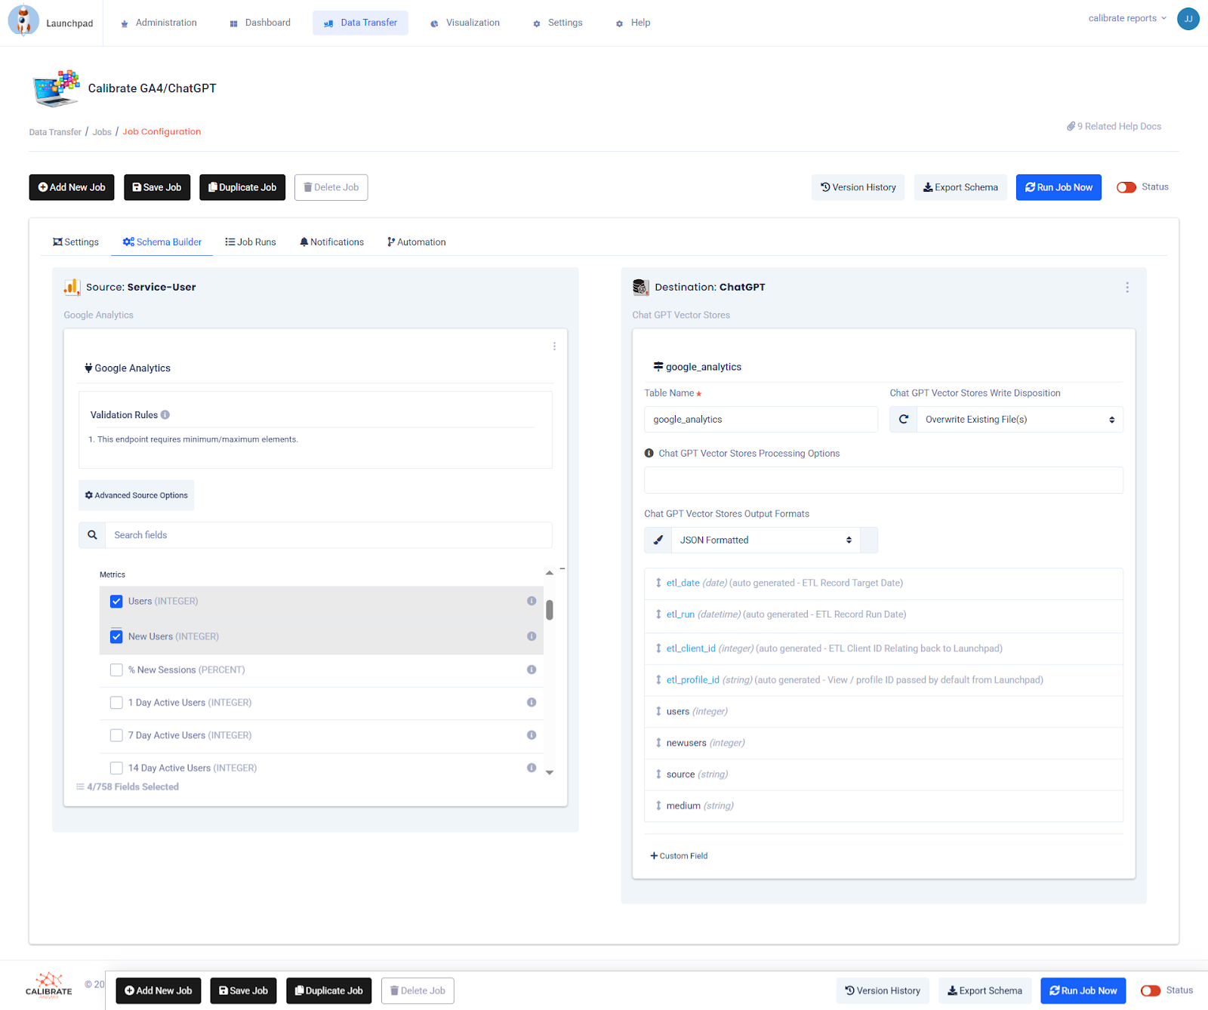This screenshot has width=1208, height=1010.
Task: Check the 1 Day Active Users checkbox
Action: [x=116, y=703]
